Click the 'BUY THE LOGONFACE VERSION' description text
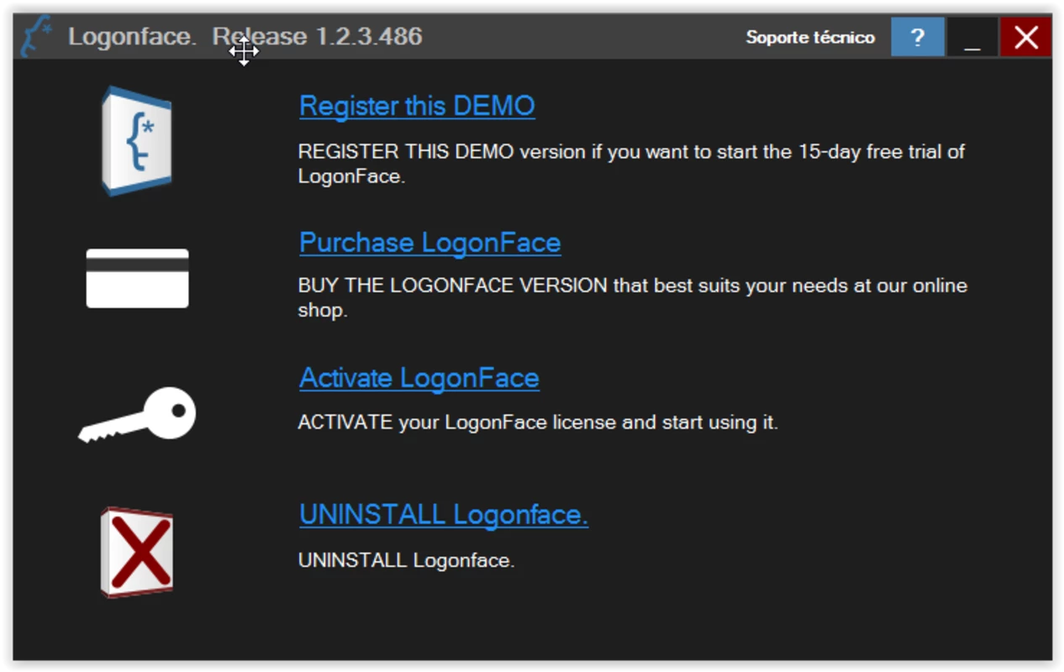The width and height of the screenshot is (1064, 672). pos(632,298)
